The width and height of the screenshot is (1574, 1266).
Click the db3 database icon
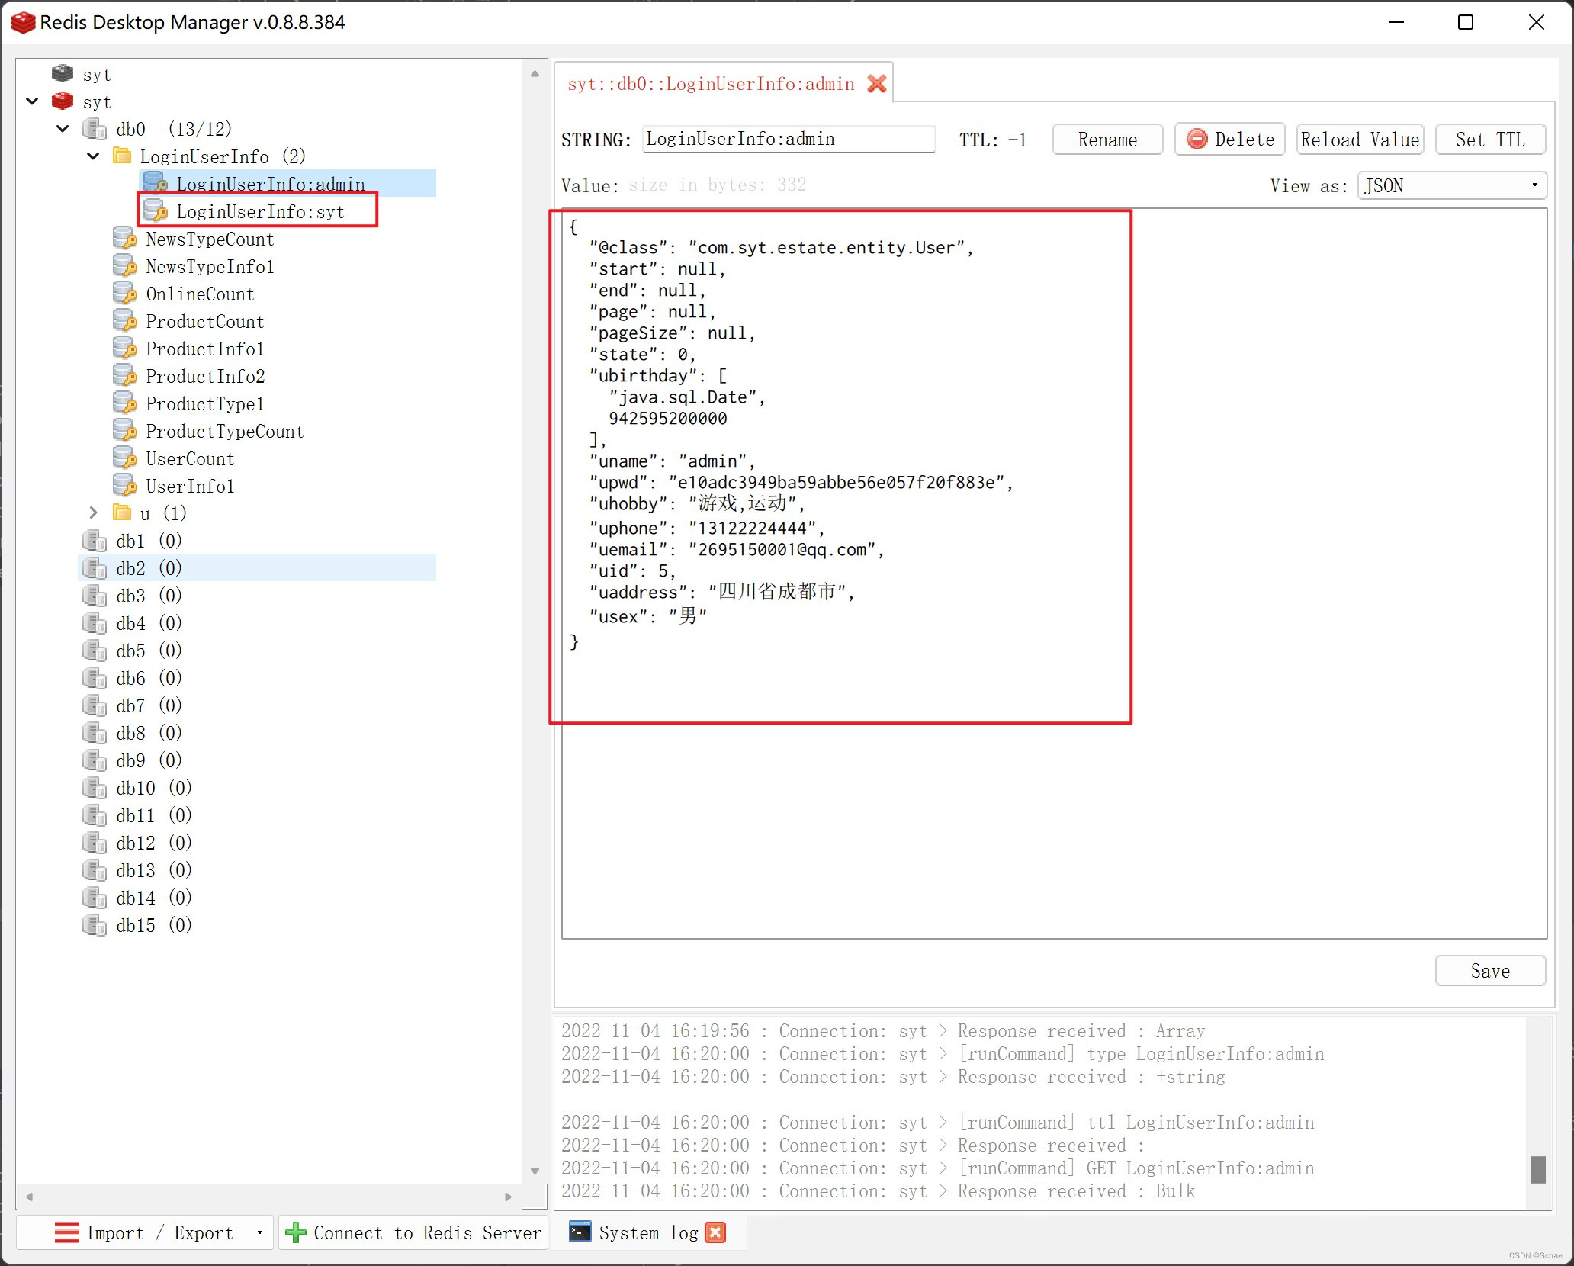coord(95,596)
